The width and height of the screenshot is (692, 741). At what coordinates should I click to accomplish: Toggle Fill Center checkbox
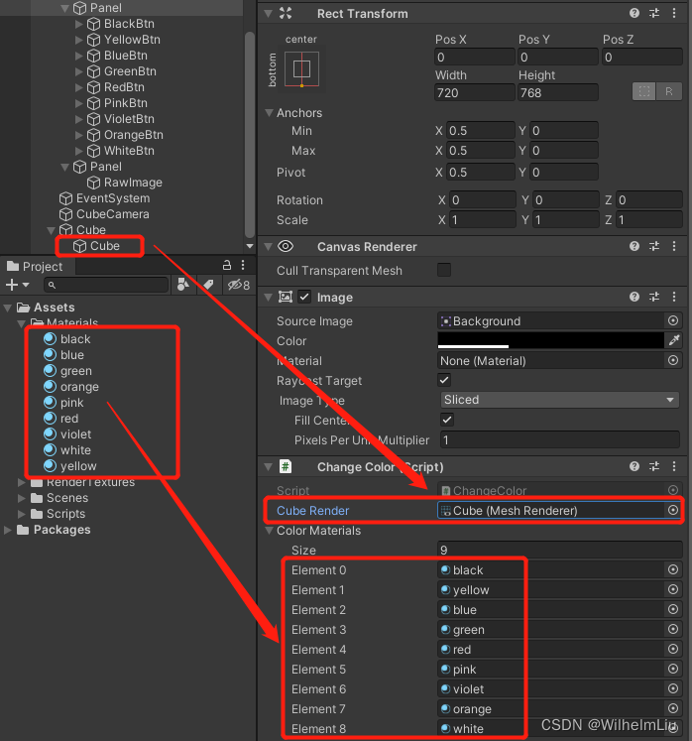(x=447, y=420)
